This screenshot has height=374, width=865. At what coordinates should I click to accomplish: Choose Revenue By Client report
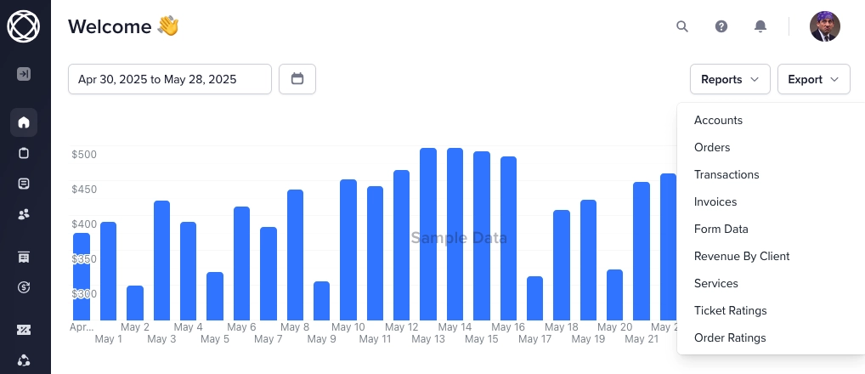click(x=742, y=256)
